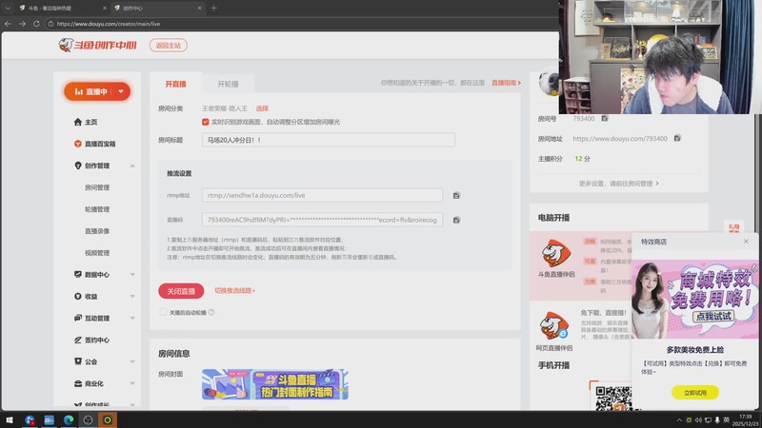Close the 特效商店 popup
The image size is (762, 428).
click(746, 242)
